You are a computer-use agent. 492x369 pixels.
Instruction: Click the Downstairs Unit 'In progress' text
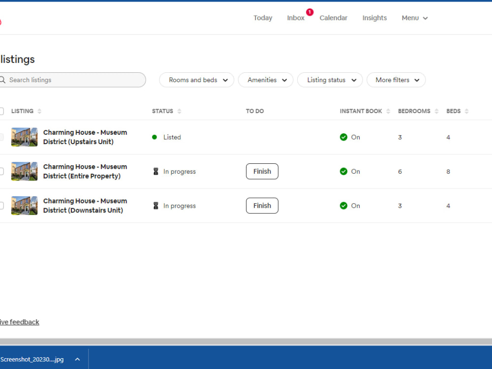180,206
